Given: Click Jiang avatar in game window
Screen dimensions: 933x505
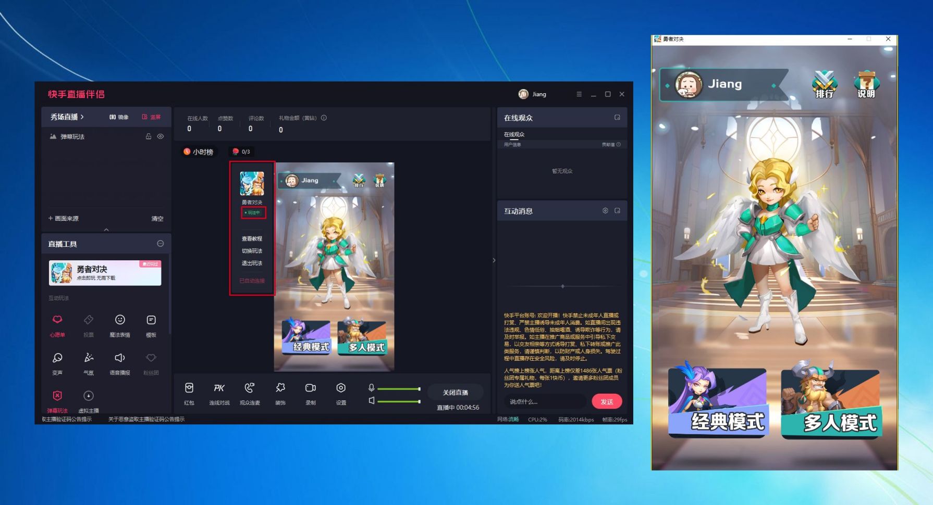Looking at the screenshot, I should click(689, 84).
